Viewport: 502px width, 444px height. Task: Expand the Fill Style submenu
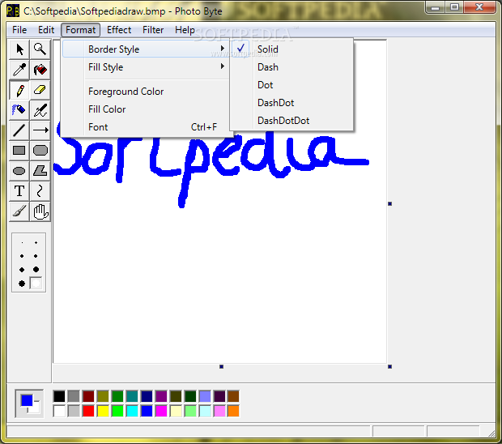tap(146, 67)
